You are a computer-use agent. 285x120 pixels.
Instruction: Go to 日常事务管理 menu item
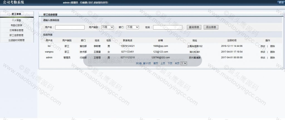[x=16, y=30]
